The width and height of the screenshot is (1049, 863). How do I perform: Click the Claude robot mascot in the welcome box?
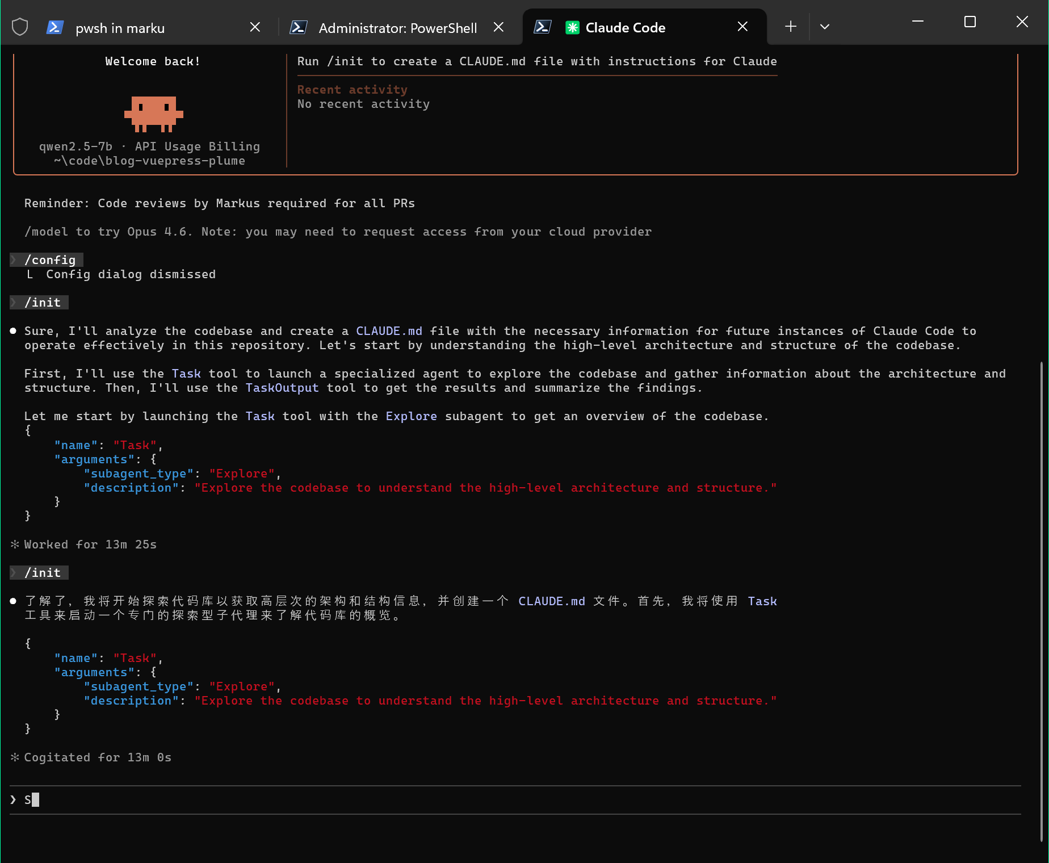153,115
